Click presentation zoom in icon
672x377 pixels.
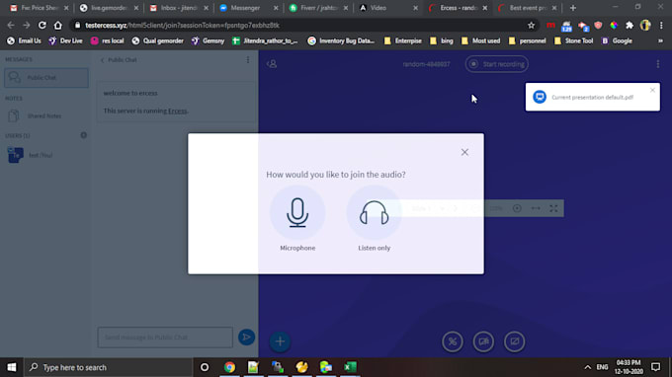click(x=517, y=208)
